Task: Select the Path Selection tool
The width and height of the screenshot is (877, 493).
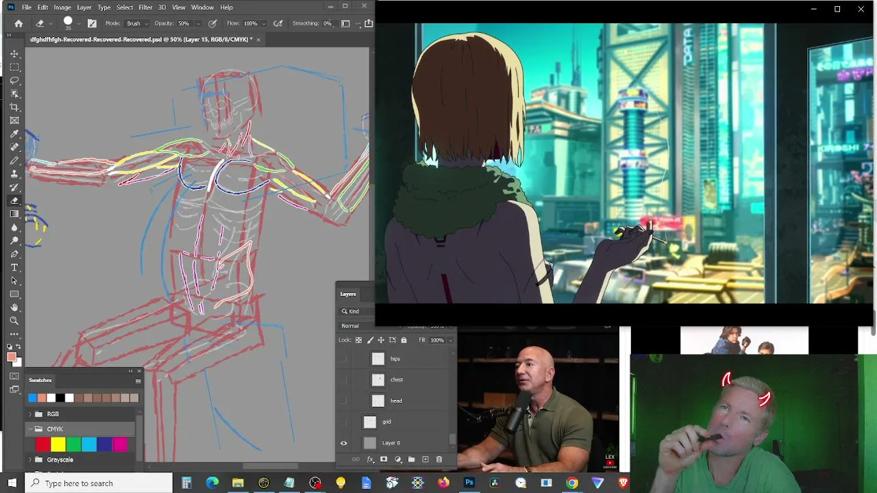Action: 14,281
